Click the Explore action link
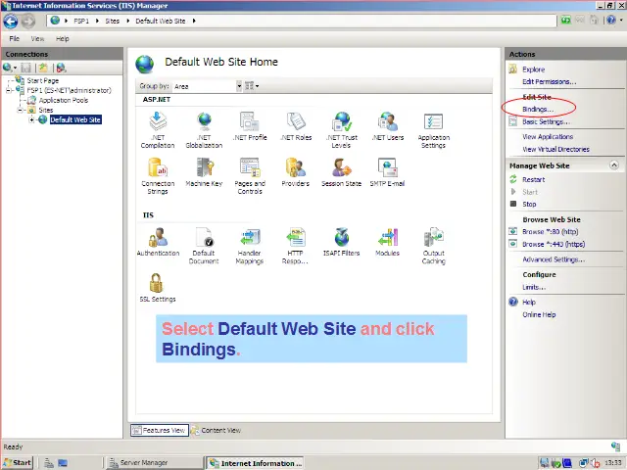Screen dimensions: 627x470 coord(533,70)
